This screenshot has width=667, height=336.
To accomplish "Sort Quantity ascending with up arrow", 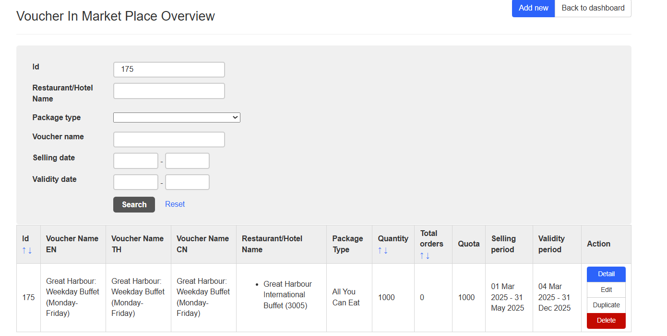I will tap(380, 250).
